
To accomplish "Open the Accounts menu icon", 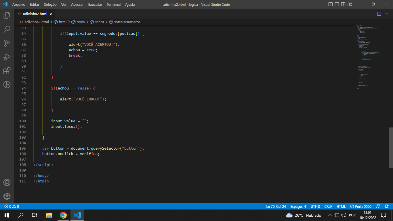I will 7,182.
